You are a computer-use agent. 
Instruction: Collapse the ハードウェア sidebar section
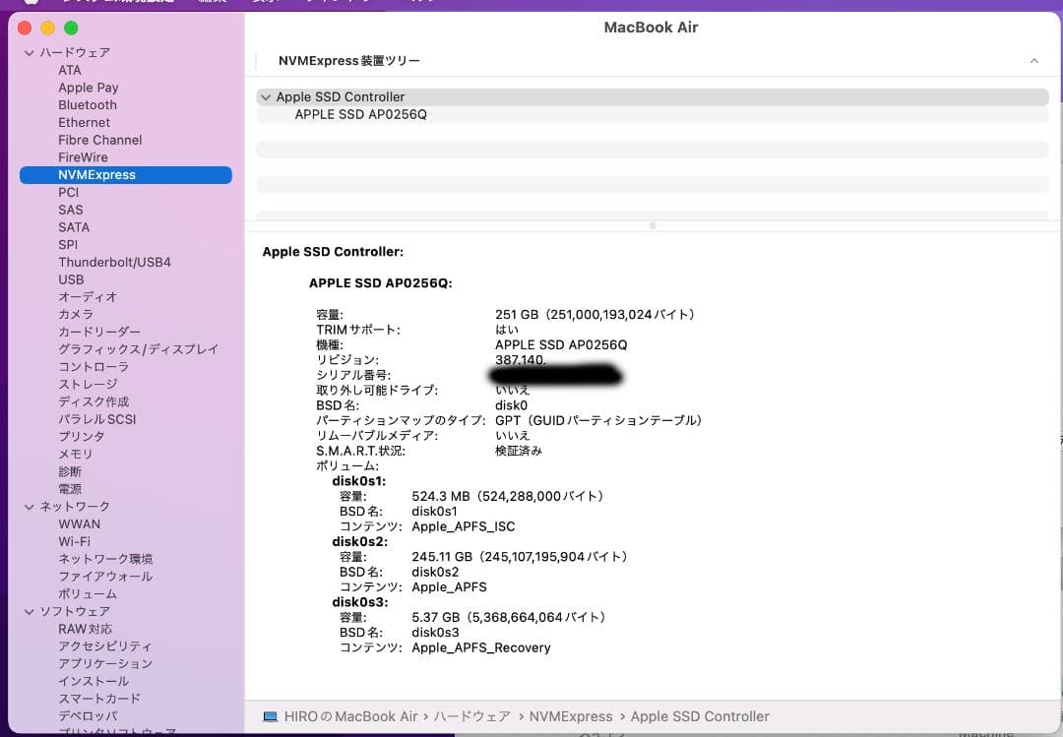(x=30, y=52)
